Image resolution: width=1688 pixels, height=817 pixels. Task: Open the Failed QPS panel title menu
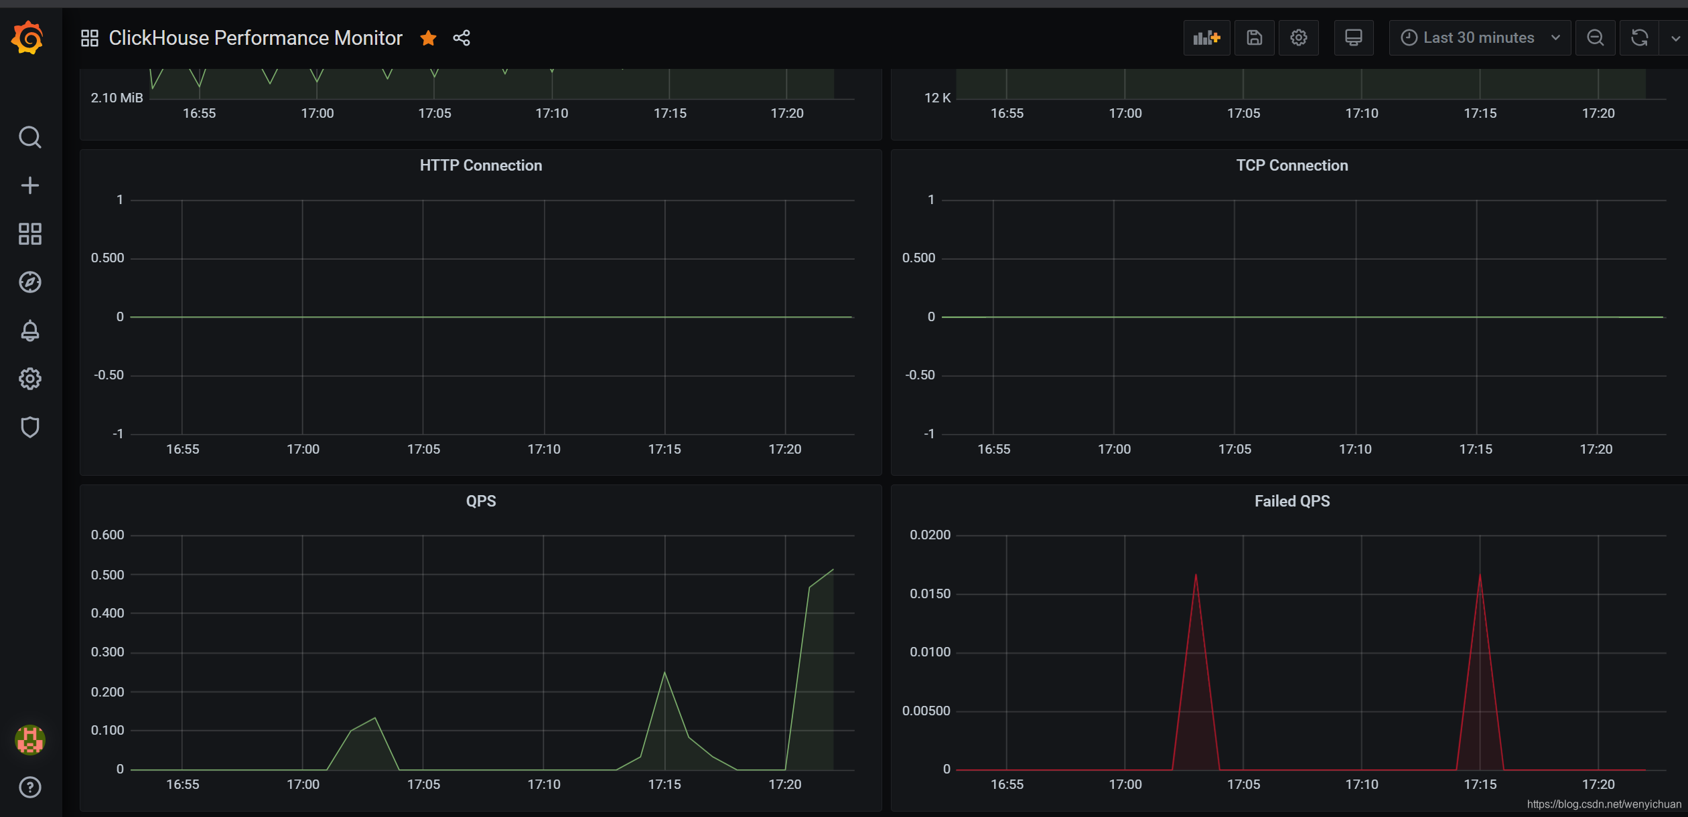pos(1291,501)
